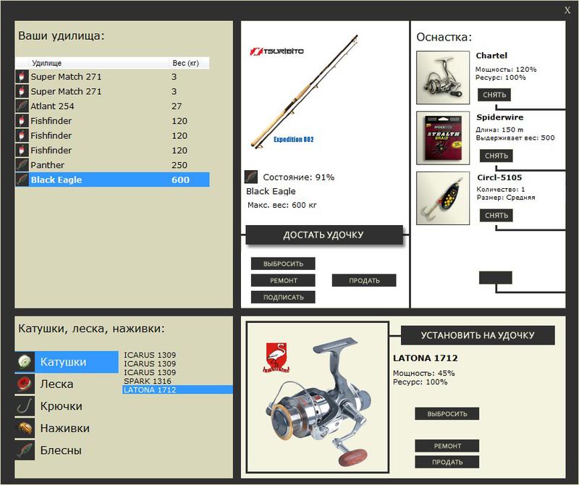Click lure icon beside Black Eagle row
The image size is (579, 485).
pos(22,180)
